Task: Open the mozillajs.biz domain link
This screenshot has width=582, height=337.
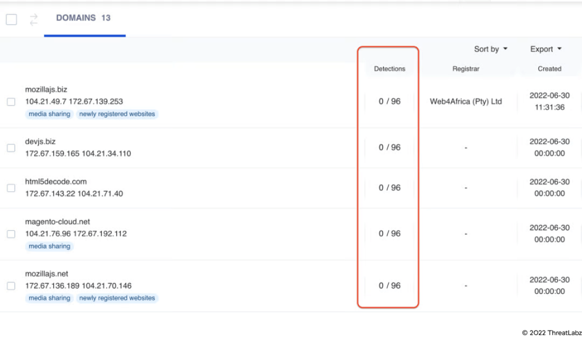Action: click(46, 89)
